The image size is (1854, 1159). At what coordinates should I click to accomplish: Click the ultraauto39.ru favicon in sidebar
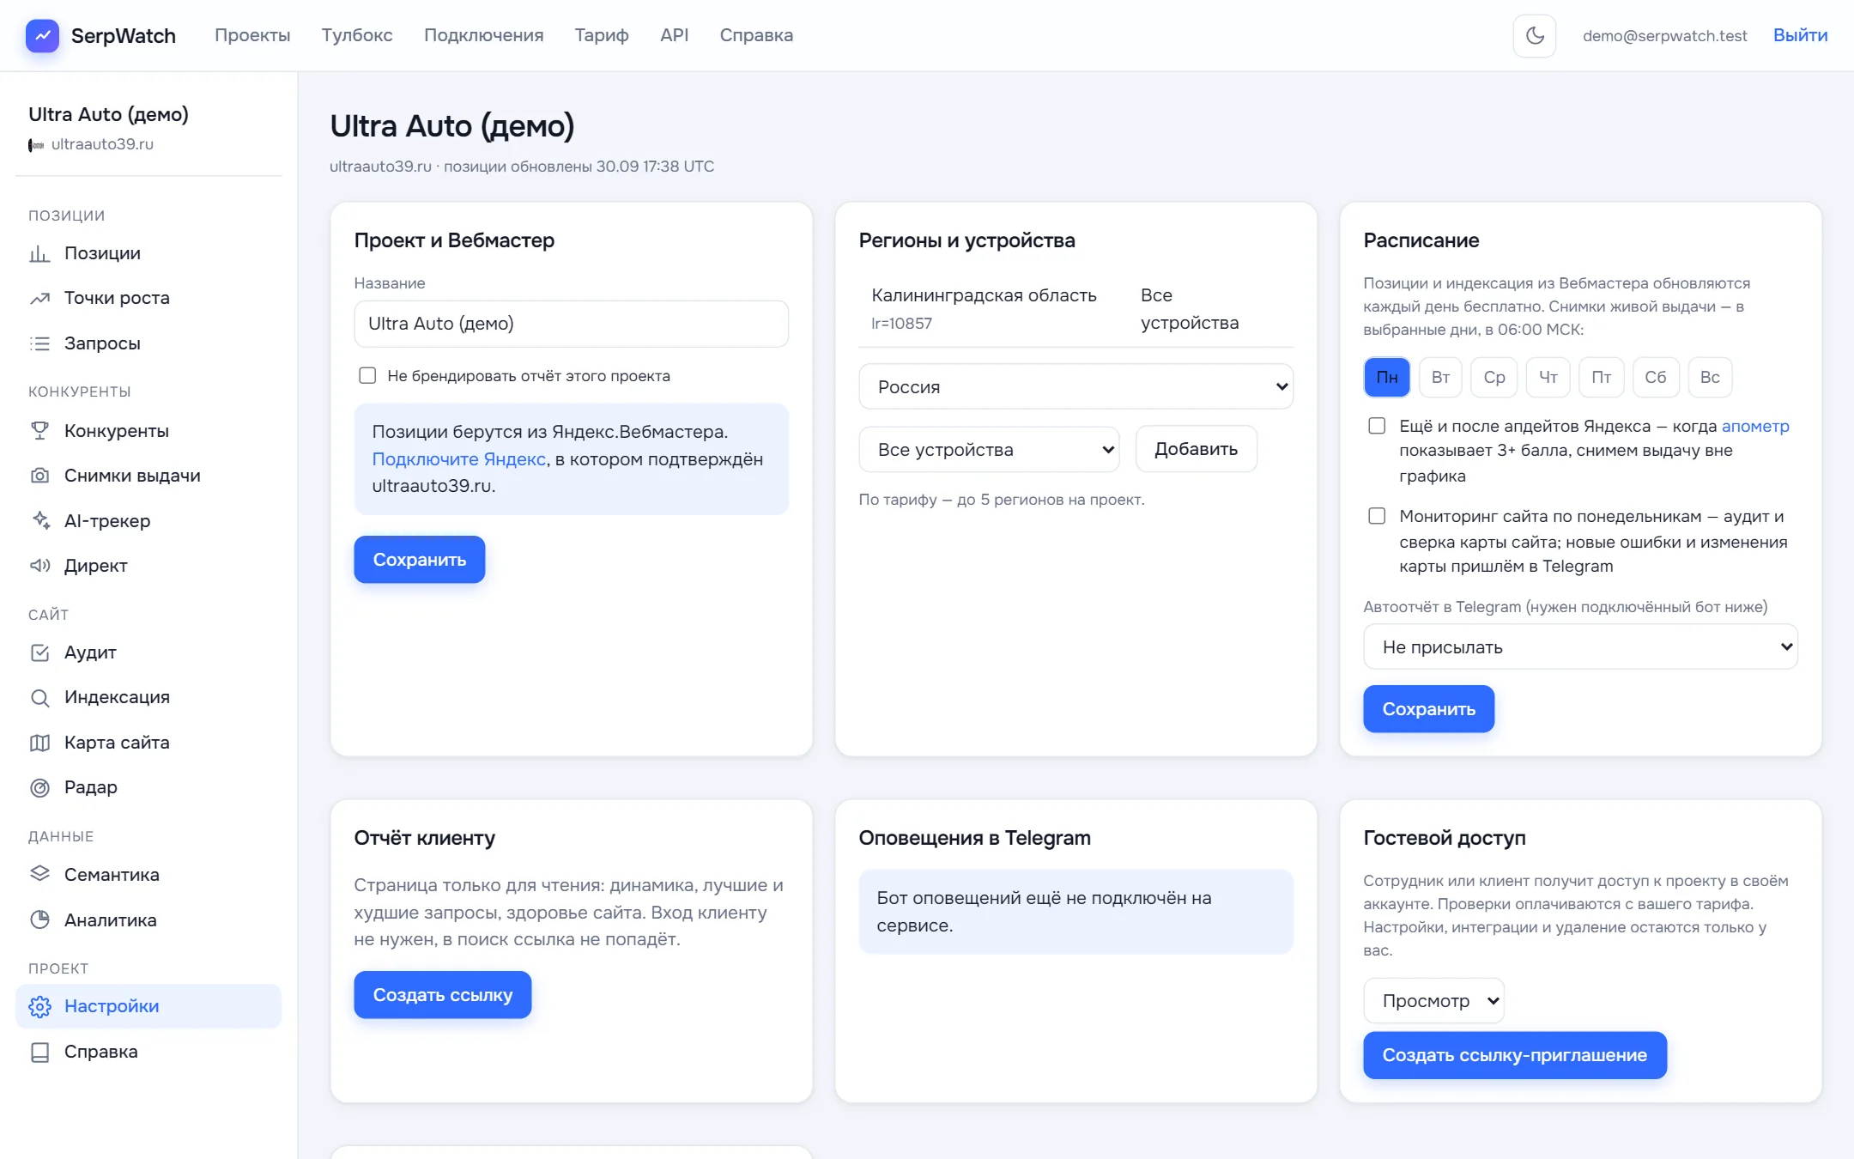[36, 145]
